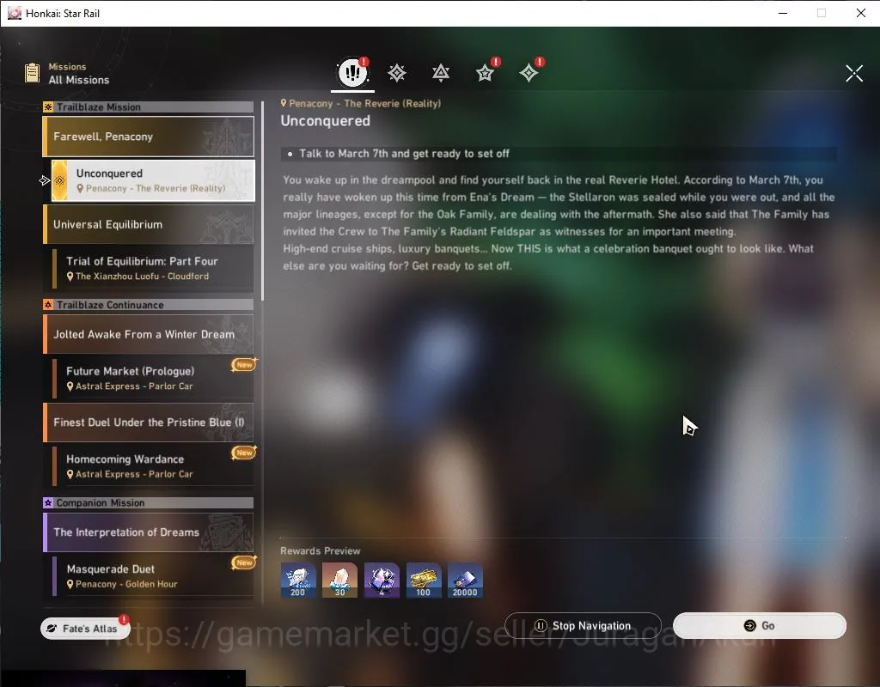Viewport: 880px width, 687px height.
Task: Click the New badge on Future Market
Action: 244,364
